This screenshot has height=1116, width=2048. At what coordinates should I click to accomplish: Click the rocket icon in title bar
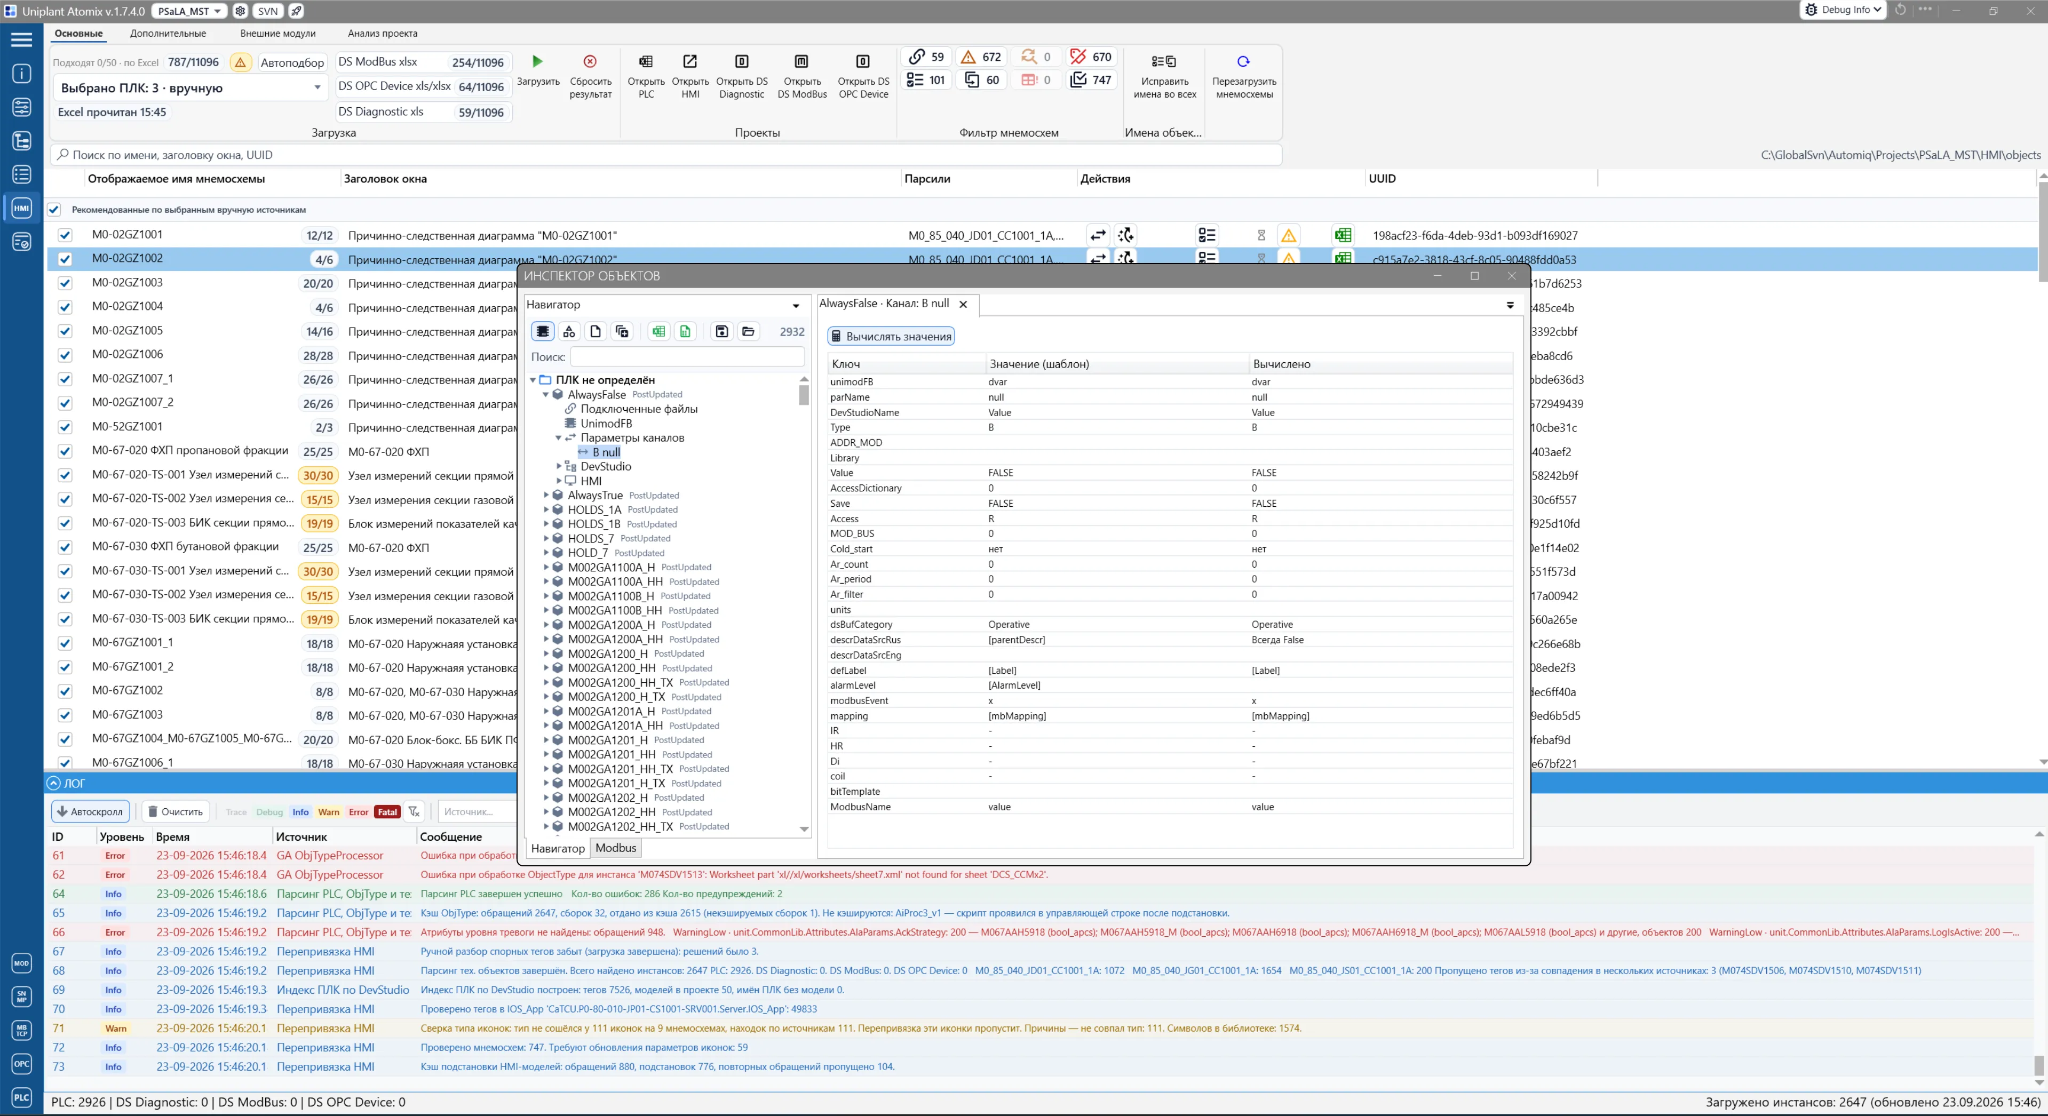(x=296, y=11)
